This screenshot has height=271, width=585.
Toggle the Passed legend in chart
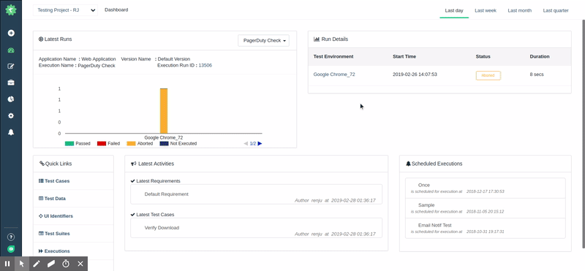78,143
